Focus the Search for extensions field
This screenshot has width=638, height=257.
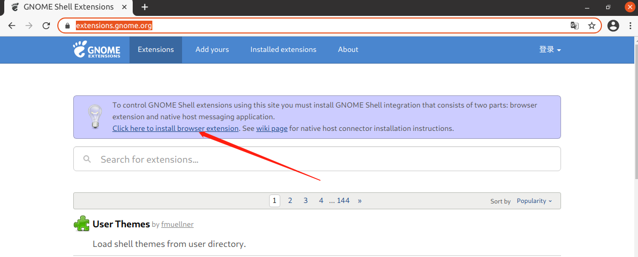(x=317, y=159)
